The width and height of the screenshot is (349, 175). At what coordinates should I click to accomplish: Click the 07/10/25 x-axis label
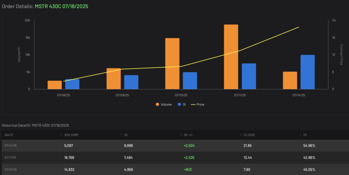(181, 95)
